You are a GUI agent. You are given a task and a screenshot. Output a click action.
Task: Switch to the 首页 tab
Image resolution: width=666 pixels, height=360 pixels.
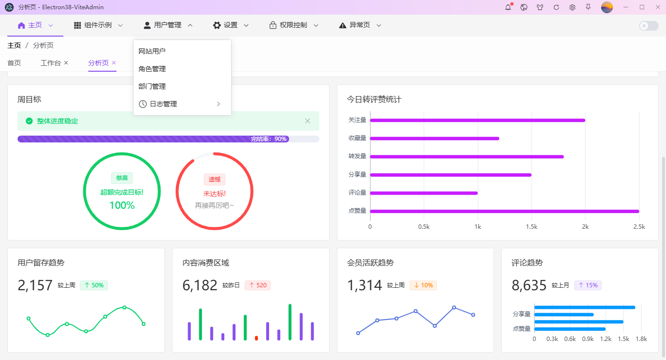(x=14, y=63)
